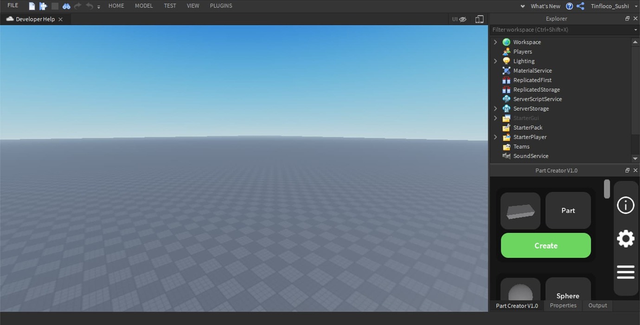Select the MaterialService icon
The width and height of the screenshot is (640, 325).
pyautogui.click(x=506, y=70)
